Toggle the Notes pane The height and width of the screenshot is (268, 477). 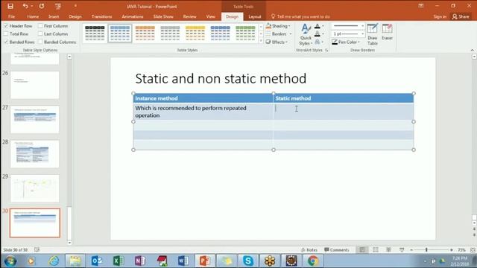click(309, 250)
